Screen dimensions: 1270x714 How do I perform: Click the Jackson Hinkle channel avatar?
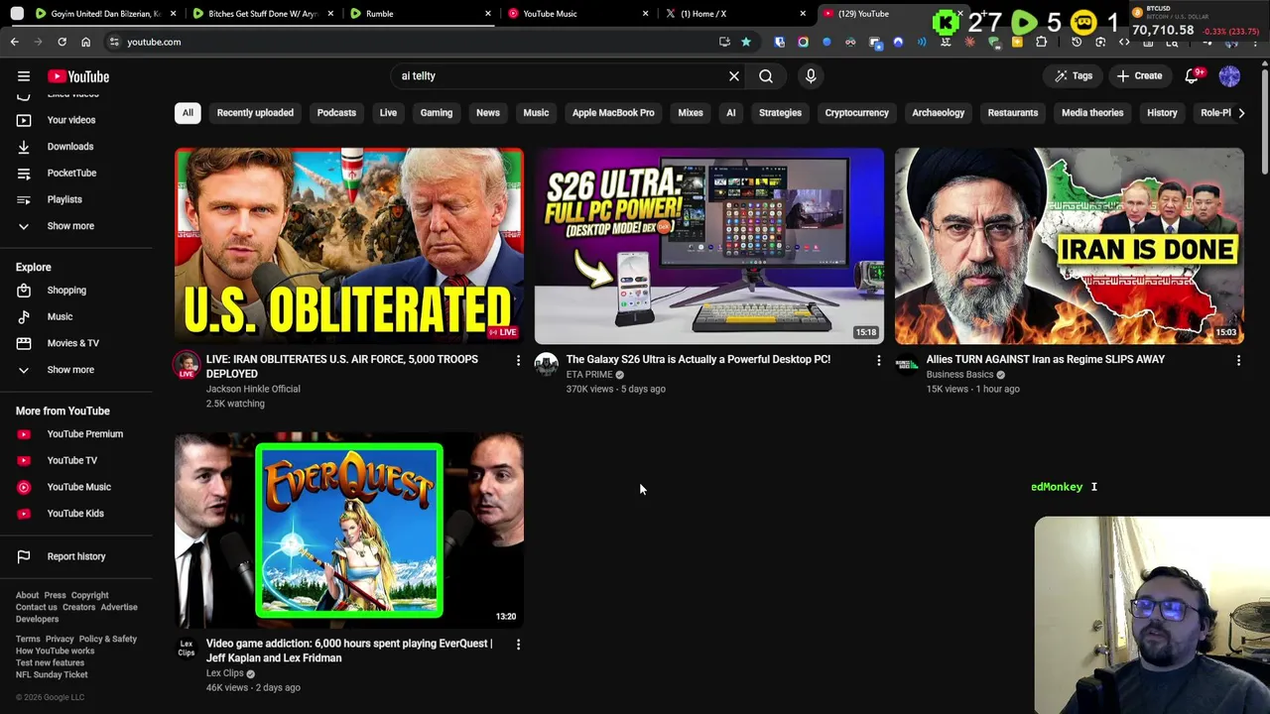pos(187,365)
